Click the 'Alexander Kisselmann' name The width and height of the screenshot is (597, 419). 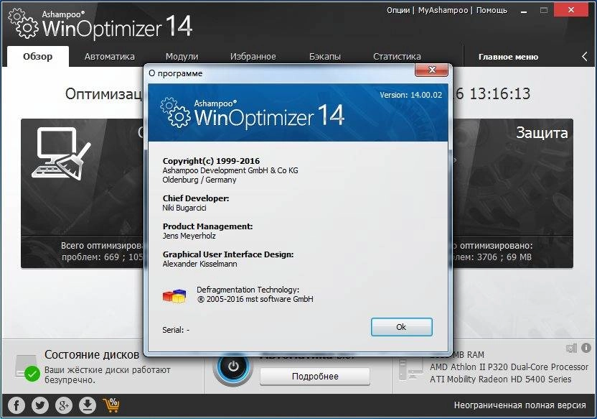200,264
